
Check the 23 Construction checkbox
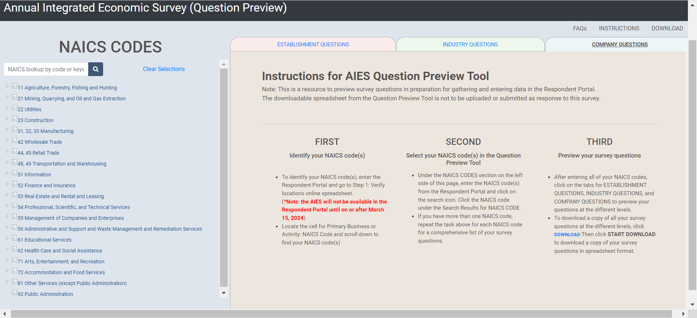(15, 119)
